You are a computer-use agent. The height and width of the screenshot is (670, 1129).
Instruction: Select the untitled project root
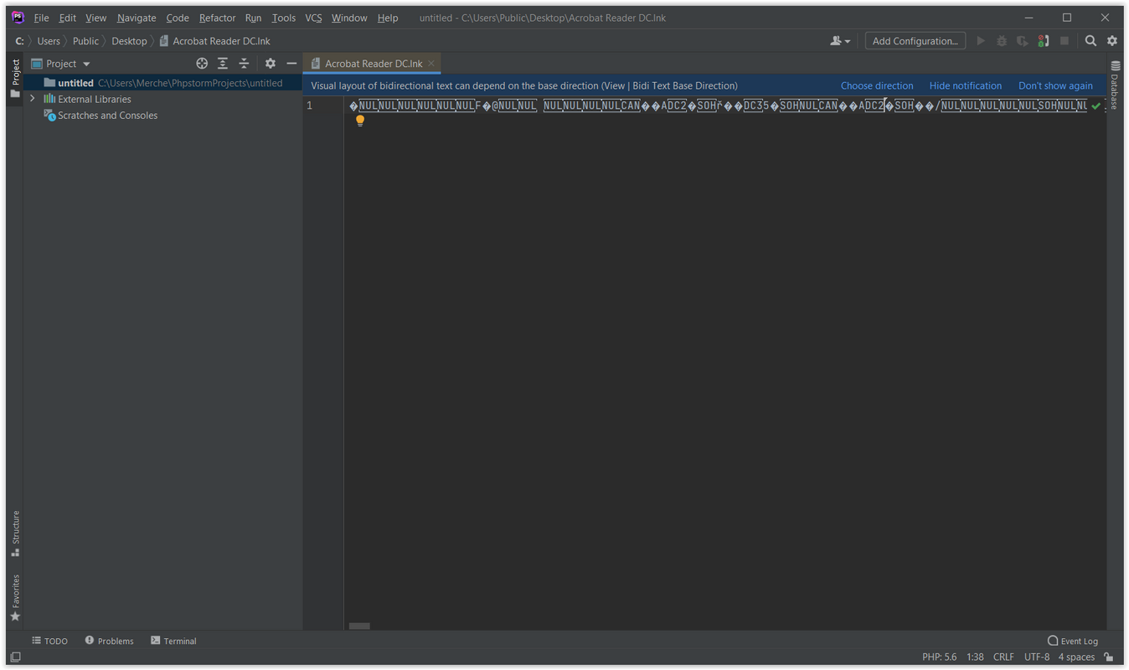point(162,83)
